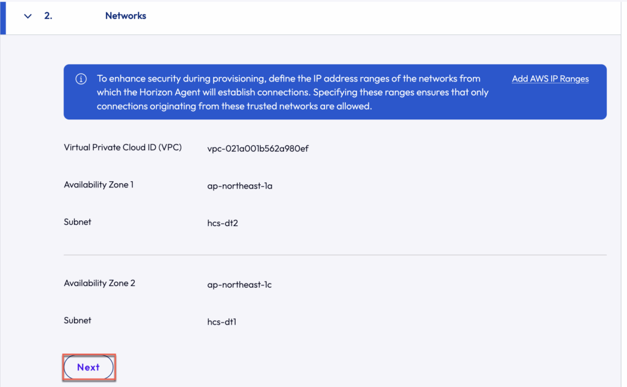Click the hcs-dt1 subnet value
Image resolution: width=627 pixels, height=387 pixels.
point(222,321)
